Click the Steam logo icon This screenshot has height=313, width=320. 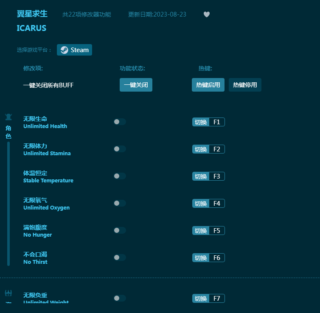coord(64,50)
